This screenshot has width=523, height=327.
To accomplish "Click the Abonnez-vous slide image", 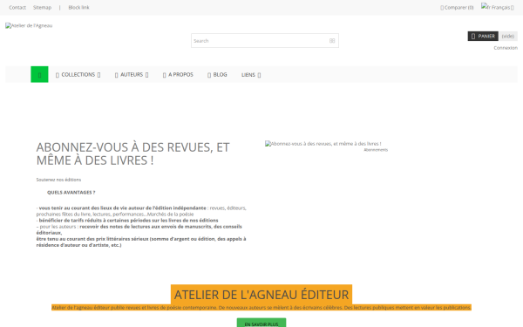I will click(x=323, y=144).
